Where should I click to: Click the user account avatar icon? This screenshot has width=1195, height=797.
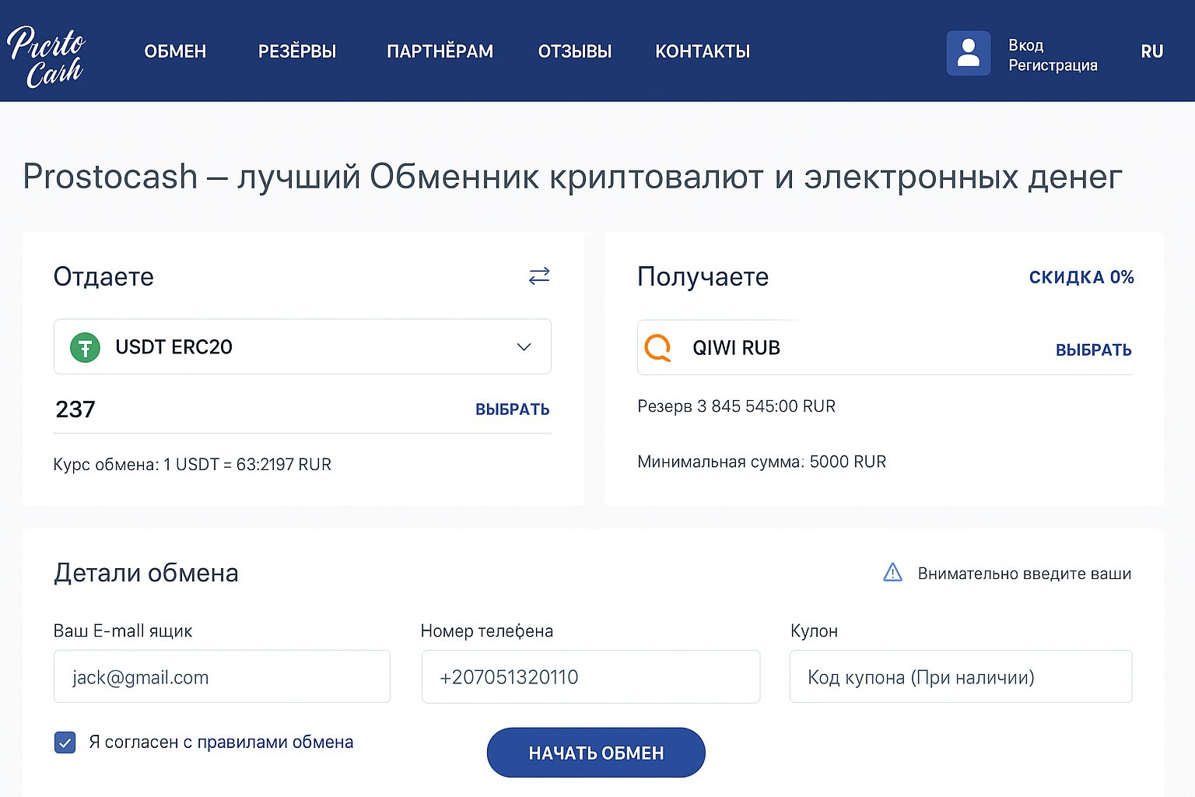click(968, 53)
